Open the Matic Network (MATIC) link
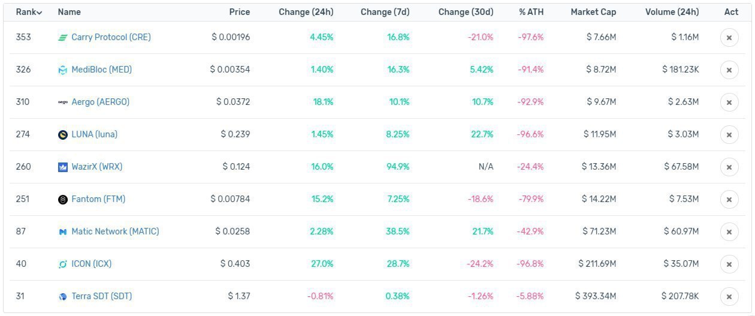Viewport: 755px width, 316px height. pyautogui.click(x=115, y=231)
